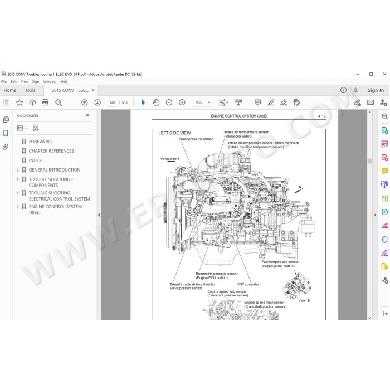
Task: Click the Stamp tool icon
Action: pyautogui.click(x=296, y=103)
